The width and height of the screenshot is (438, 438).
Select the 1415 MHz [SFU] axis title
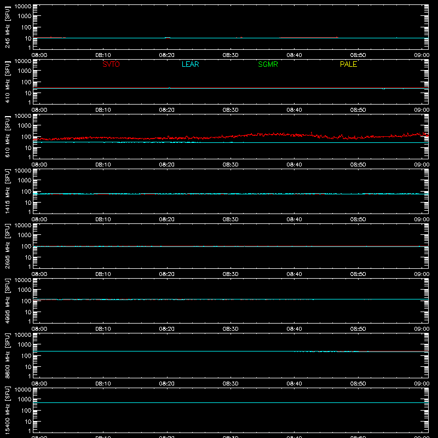[x=8, y=191]
